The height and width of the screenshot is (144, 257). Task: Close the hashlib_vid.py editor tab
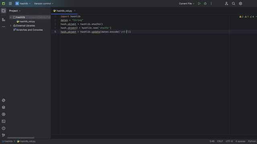pyautogui.click(x=75, y=11)
